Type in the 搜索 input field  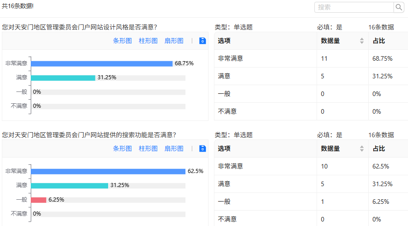coord(354,7)
